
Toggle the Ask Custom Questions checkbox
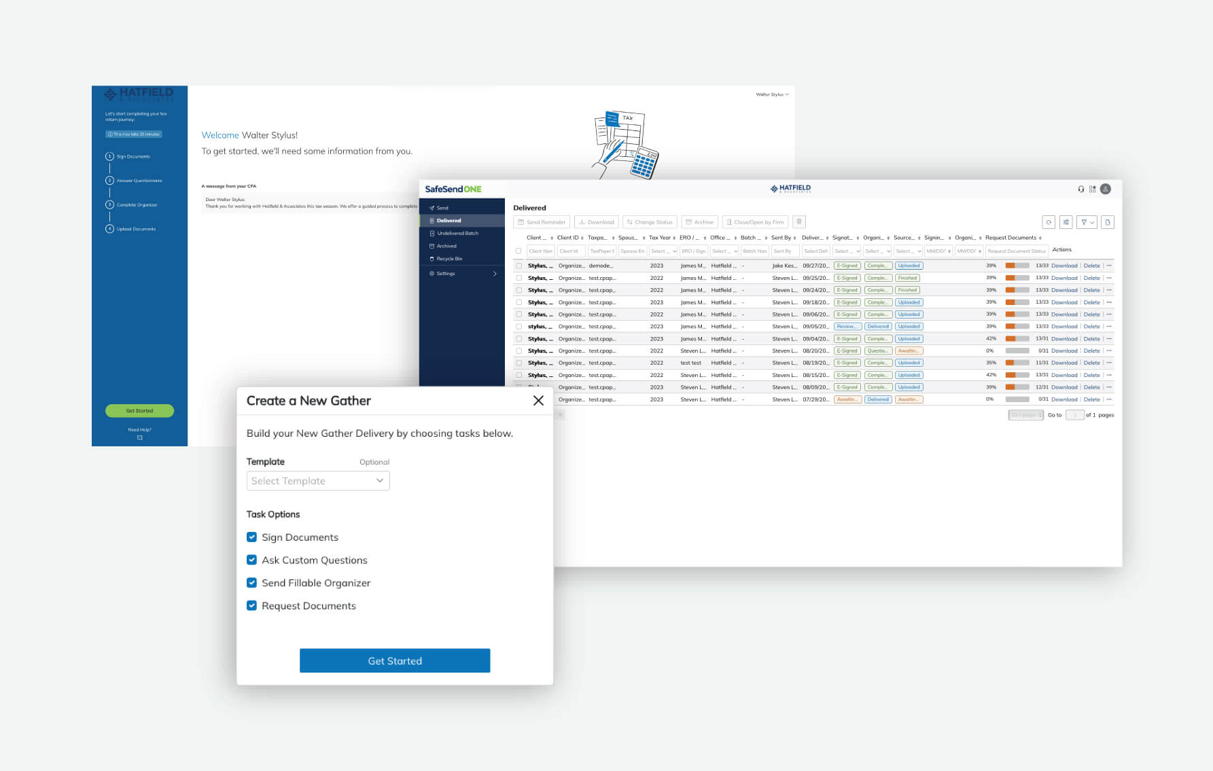click(251, 560)
